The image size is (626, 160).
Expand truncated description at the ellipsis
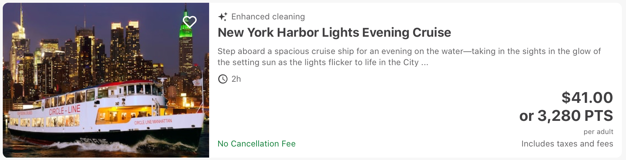click(x=425, y=63)
